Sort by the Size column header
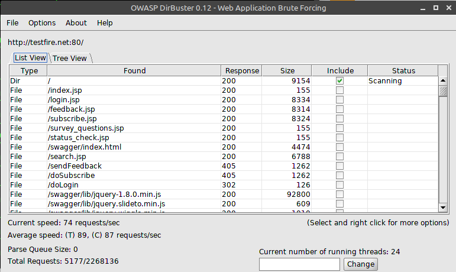Image resolution: width=456 pixels, height=272 pixels. 287,70
